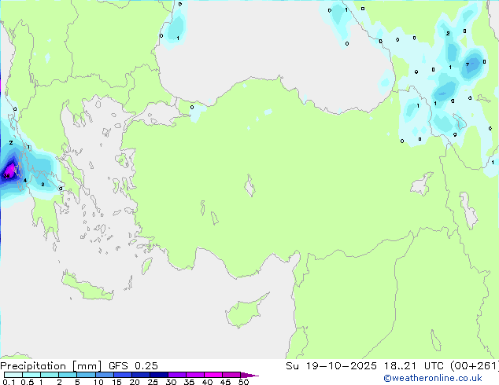This screenshot has height=385, width=499.
Task: Click the island of Cyprus on map
Action: click(245, 312)
